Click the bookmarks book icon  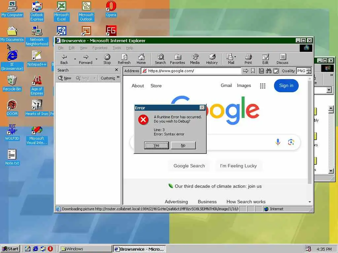click(261, 71)
